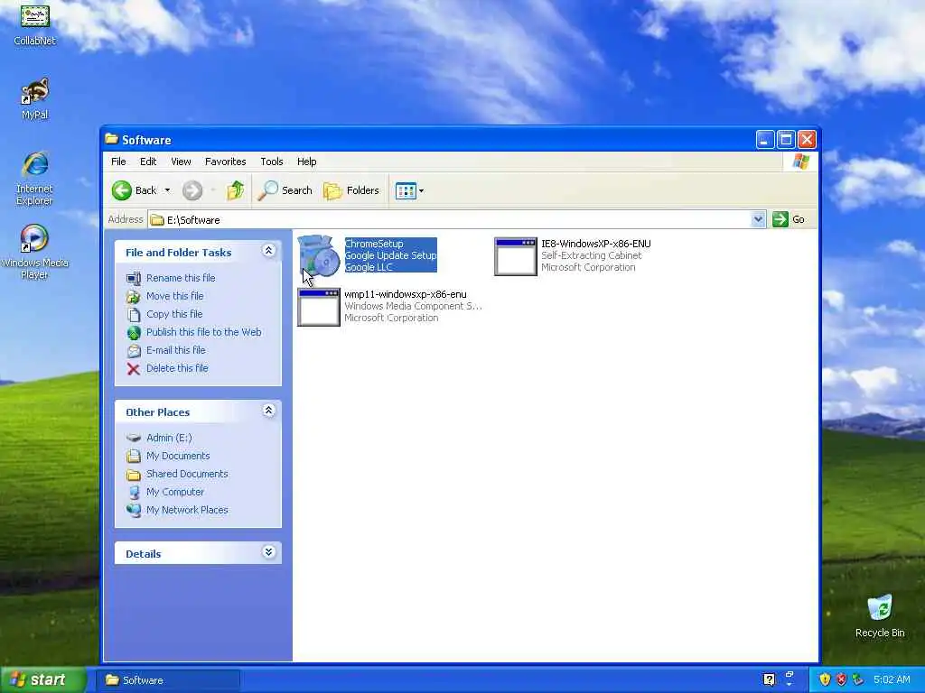Viewport: 925px width, 693px height.
Task: Select the MyPal desktop shortcut
Action: pos(35,98)
